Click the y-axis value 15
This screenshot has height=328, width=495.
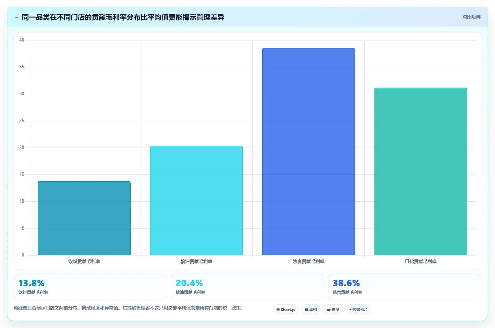coord(22,174)
